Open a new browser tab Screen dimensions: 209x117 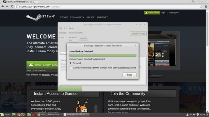pos(36,2)
